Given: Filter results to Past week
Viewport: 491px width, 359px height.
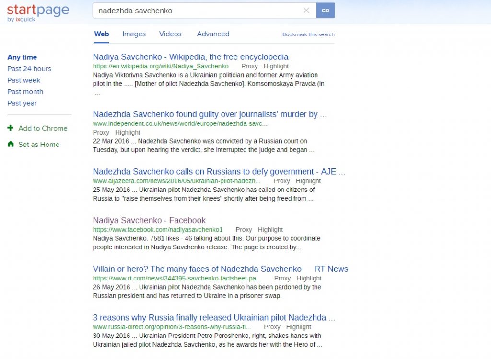Looking at the screenshot, I should pyautogui.click(x=24, y=80).
